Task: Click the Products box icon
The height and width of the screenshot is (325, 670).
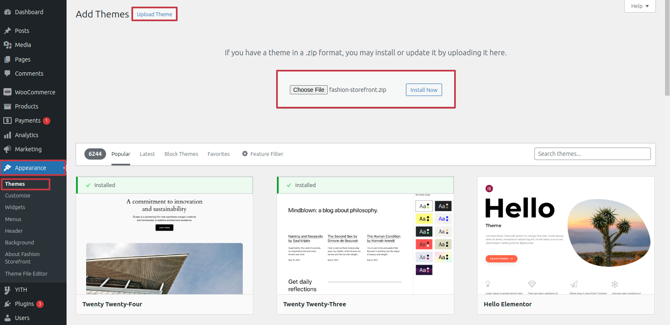Action: (7, 106)
